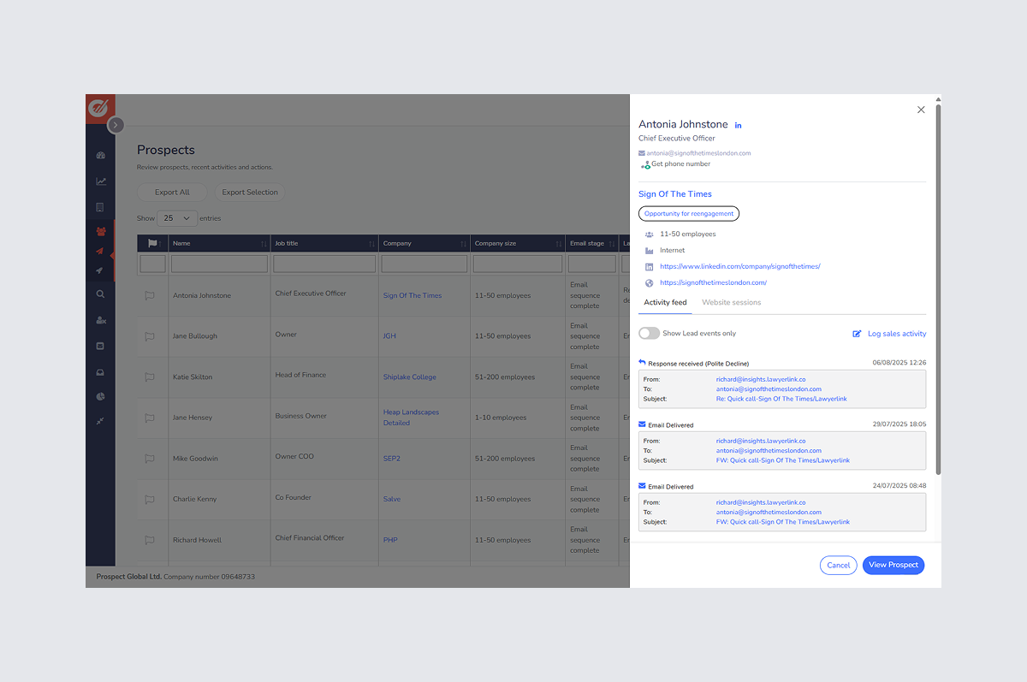This screenshot has width=1027, height=682.
Task: Click the magnifier search icon in sidebar
Action: (x=100, y=294)
